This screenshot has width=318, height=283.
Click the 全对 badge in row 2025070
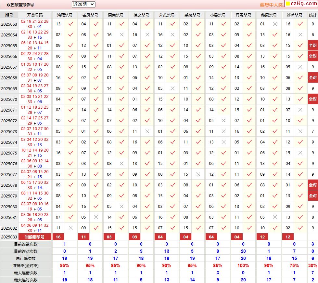(313, 99)
